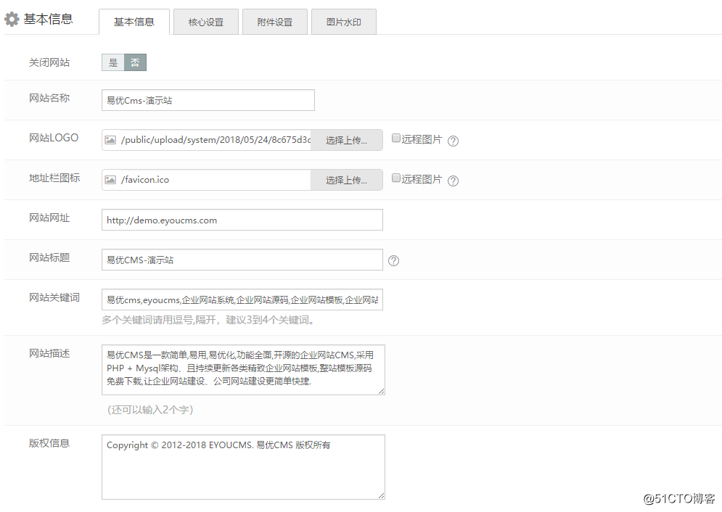Click inside the 网站描述 textarea
722x512 pixels.
point(243,369)
